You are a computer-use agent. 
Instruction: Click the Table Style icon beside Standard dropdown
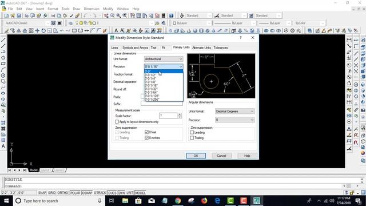pyautogui.click(x=251, y=15)
